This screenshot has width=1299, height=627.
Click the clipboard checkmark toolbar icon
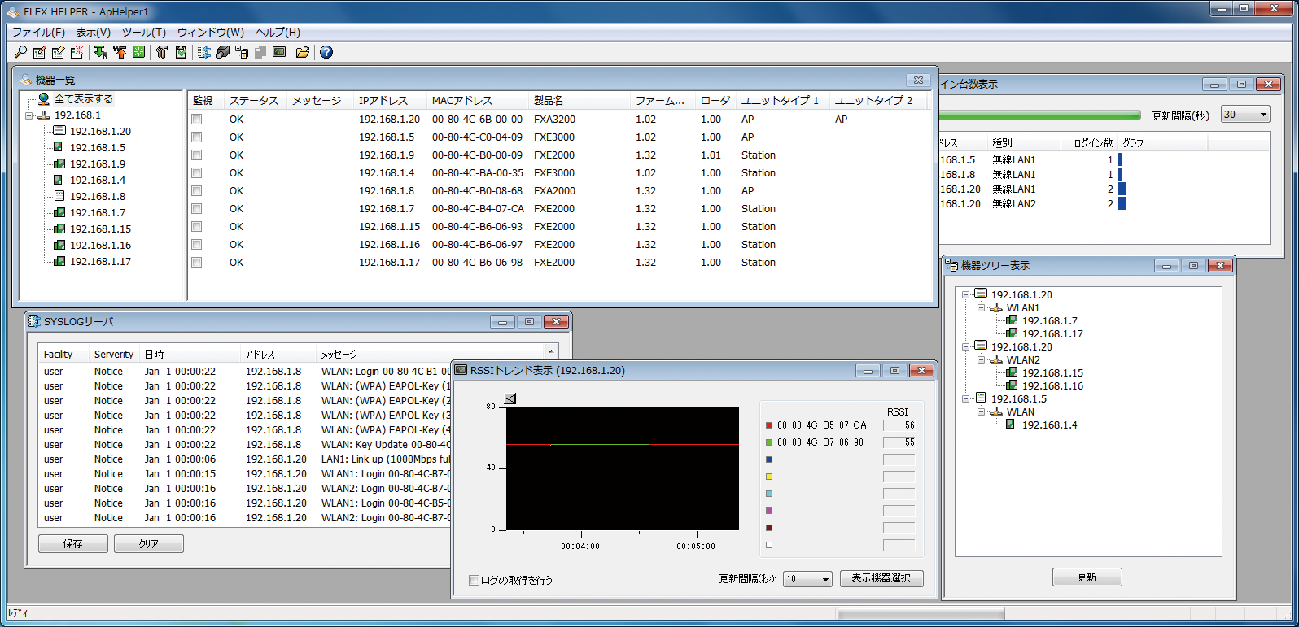(181, 52)
